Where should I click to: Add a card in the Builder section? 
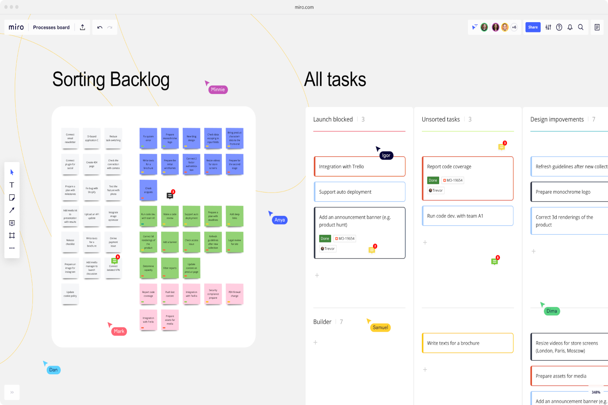point(316,342)
